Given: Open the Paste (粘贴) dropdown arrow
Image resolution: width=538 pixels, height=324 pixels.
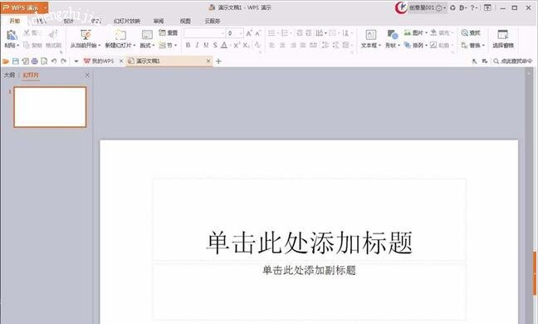Looking at the screenshot, I should [x=17, y=46].
